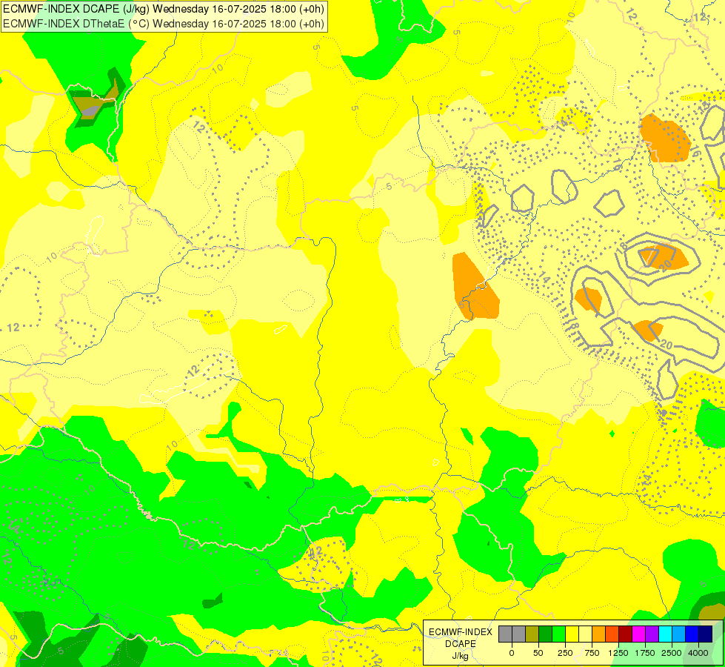Select the dark red legend swatch after 1250
Screen dimensions: 725x667
point(626,634)
